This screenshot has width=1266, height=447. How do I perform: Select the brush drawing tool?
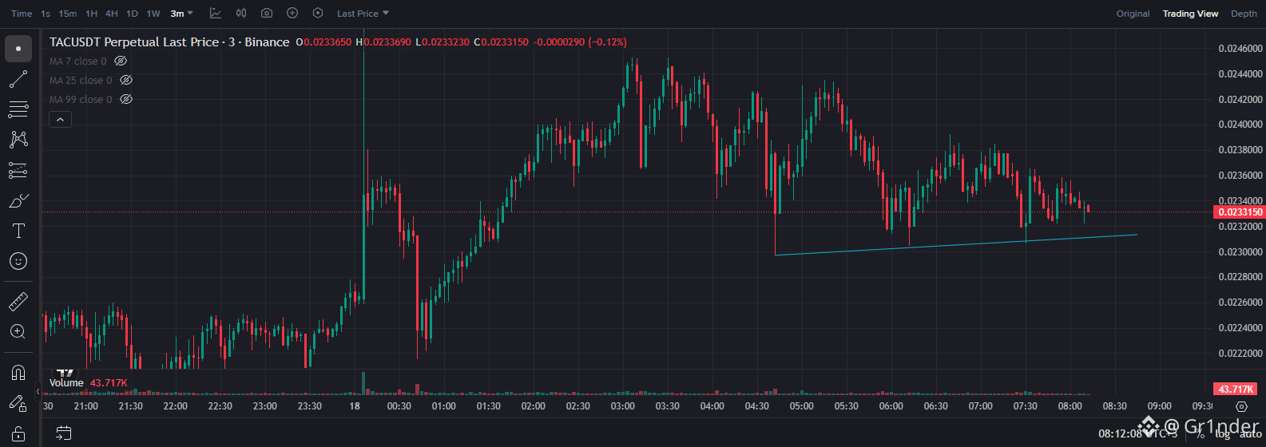pos(18,200)
